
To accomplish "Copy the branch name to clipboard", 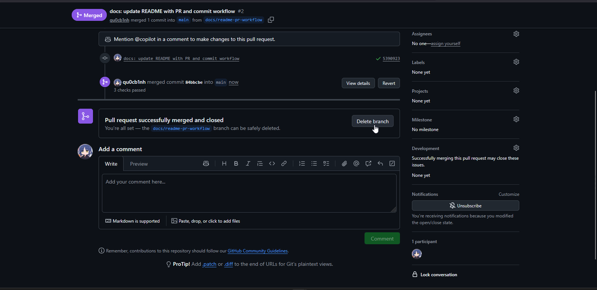I will click(x=271, y=20).
